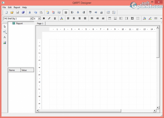This screenshot has height=118, width=164.
Task: Select the insert image tool
Action: 5,42
